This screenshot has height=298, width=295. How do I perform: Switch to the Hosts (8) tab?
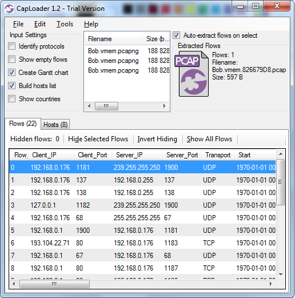[55, 125]
